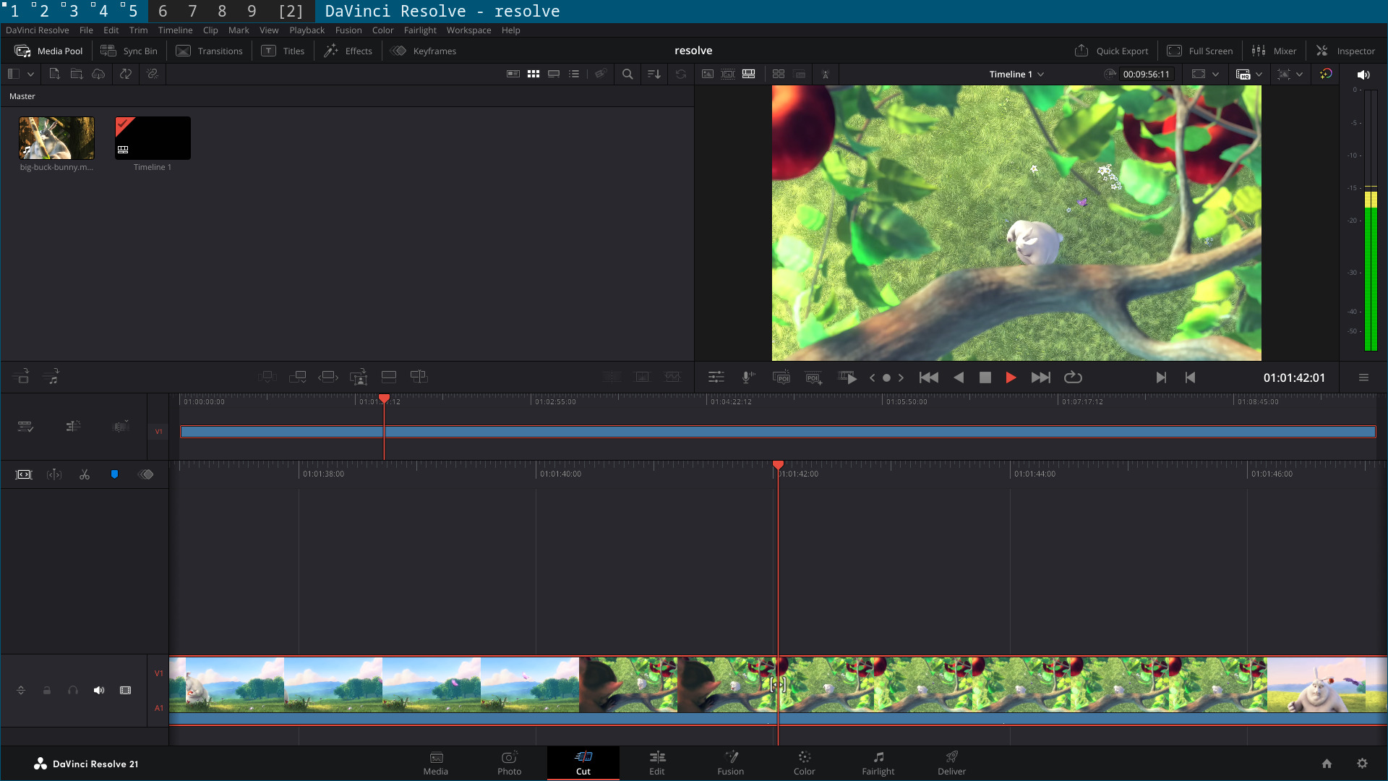Toggle loop playback
This screenshot has width=1388, height=781.
[x=1073, y=377]
